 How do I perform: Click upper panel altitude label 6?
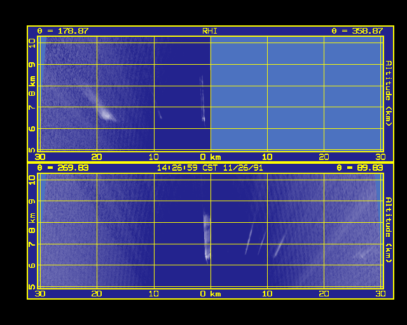(x=32, y=129)
